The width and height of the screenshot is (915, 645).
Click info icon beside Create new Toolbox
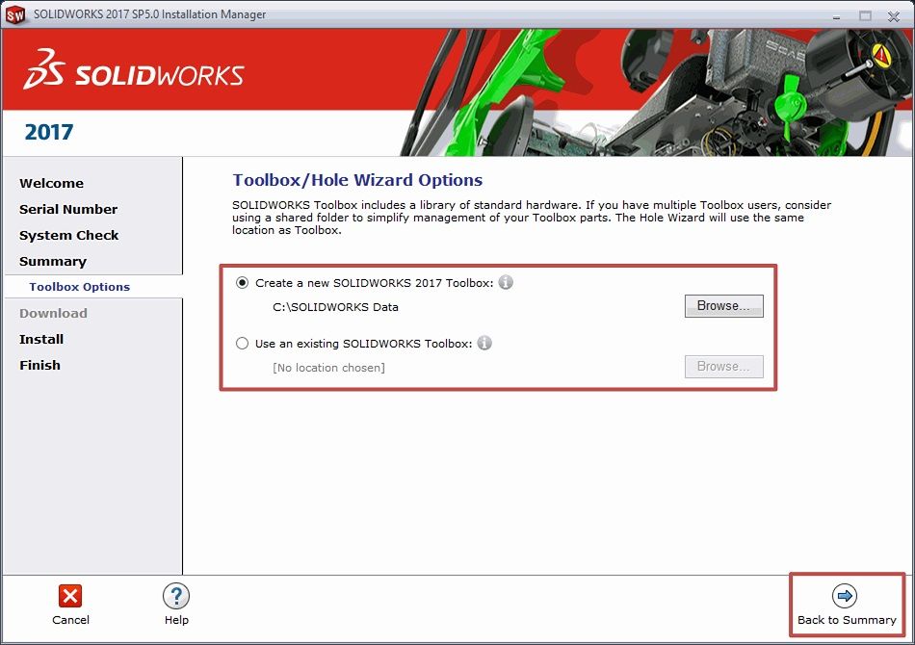[506, 283]
